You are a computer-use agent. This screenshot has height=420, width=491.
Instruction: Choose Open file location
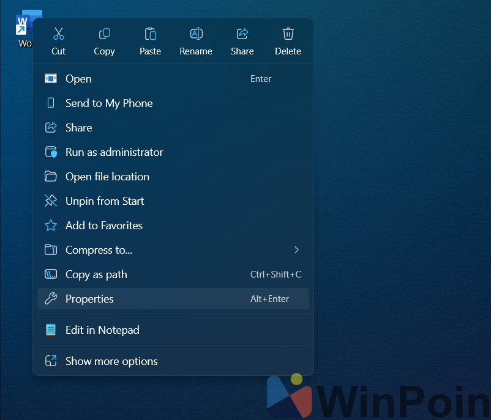173,177
